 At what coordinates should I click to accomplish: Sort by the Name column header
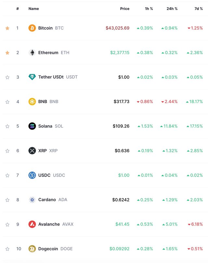33,9
